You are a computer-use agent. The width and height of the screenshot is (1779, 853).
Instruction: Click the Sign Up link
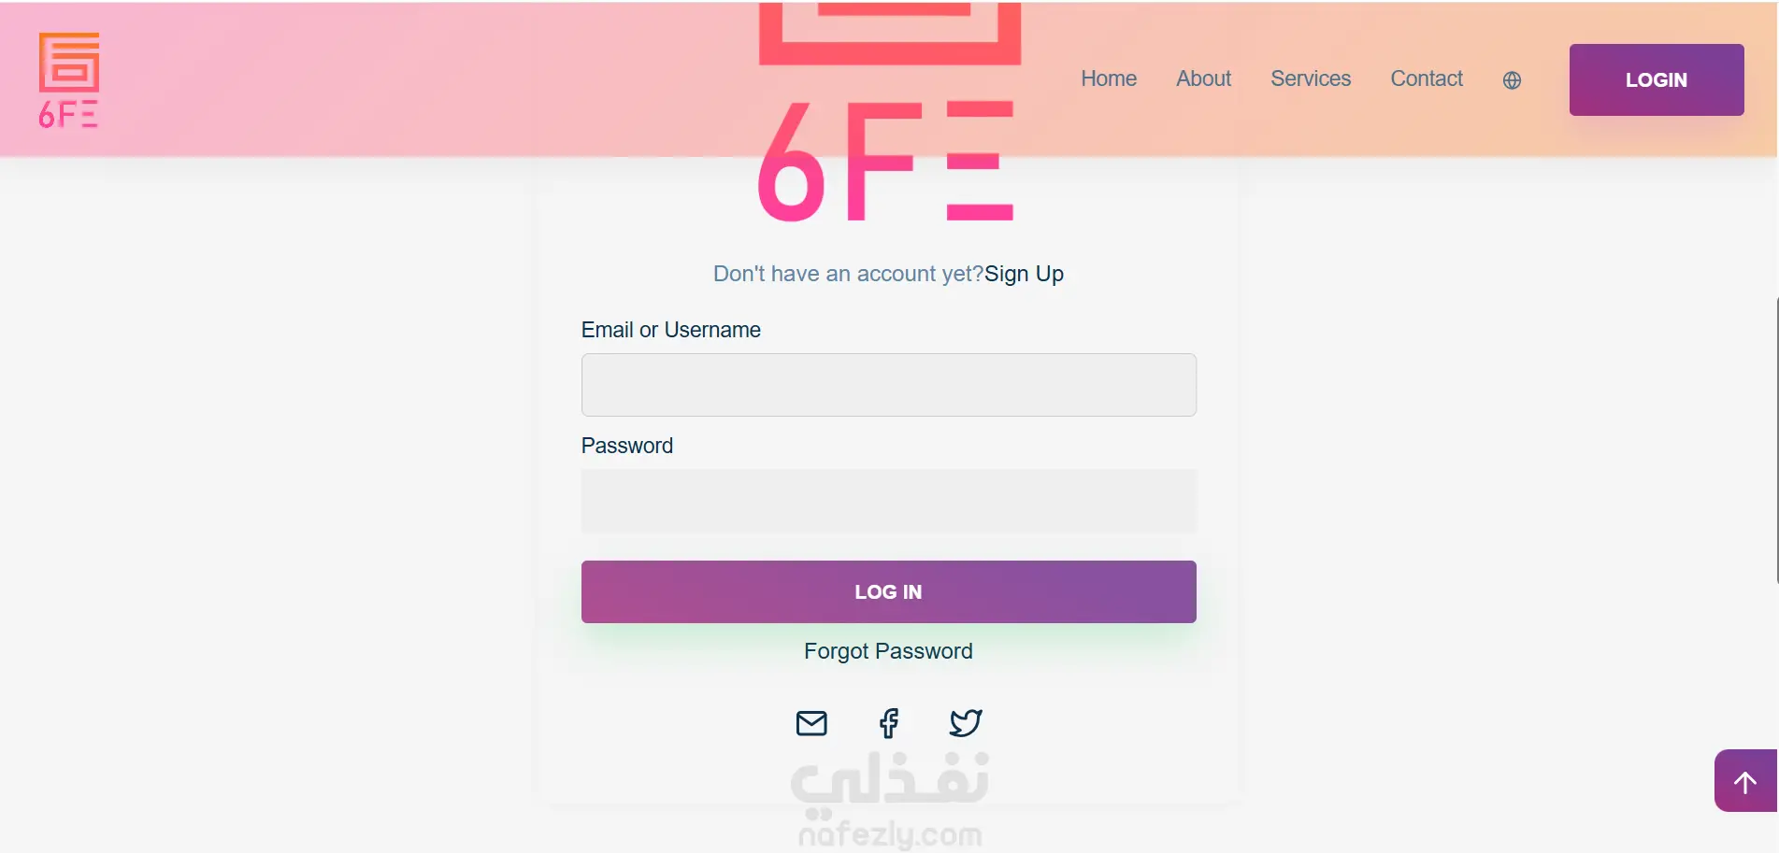[1024, 274]
